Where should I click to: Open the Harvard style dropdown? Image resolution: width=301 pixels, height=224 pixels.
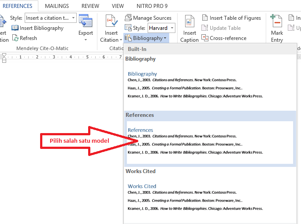click(x=172, y=28)
